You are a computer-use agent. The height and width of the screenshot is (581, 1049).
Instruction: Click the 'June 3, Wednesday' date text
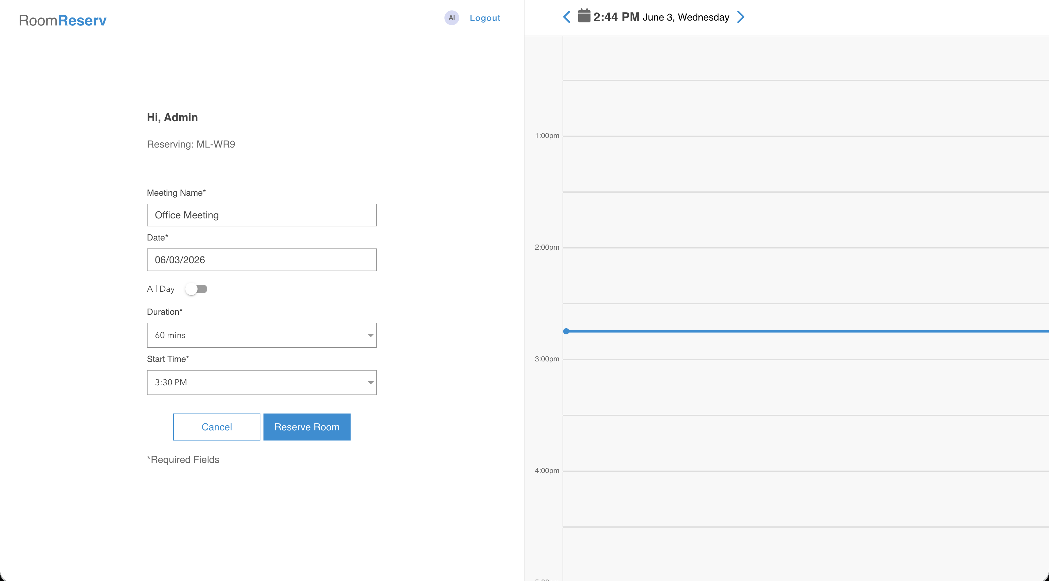[686, 17]
